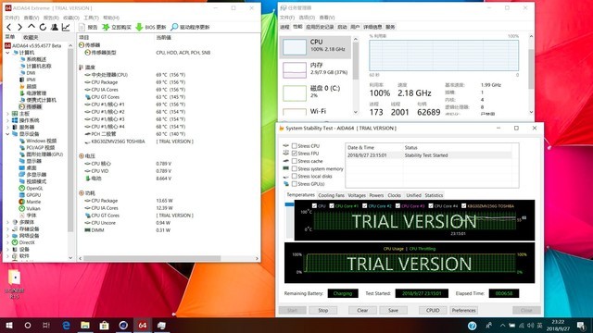593x333 pixels.
Task: Click the BIOS 更新 green arrow item
Action: point(150,27)
